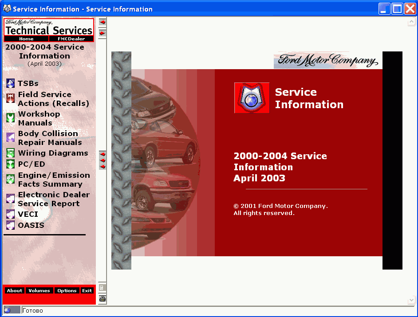Click the globe icon in the status bar
The height and width of the screenshot is (317, 418).
pos(8,310)
